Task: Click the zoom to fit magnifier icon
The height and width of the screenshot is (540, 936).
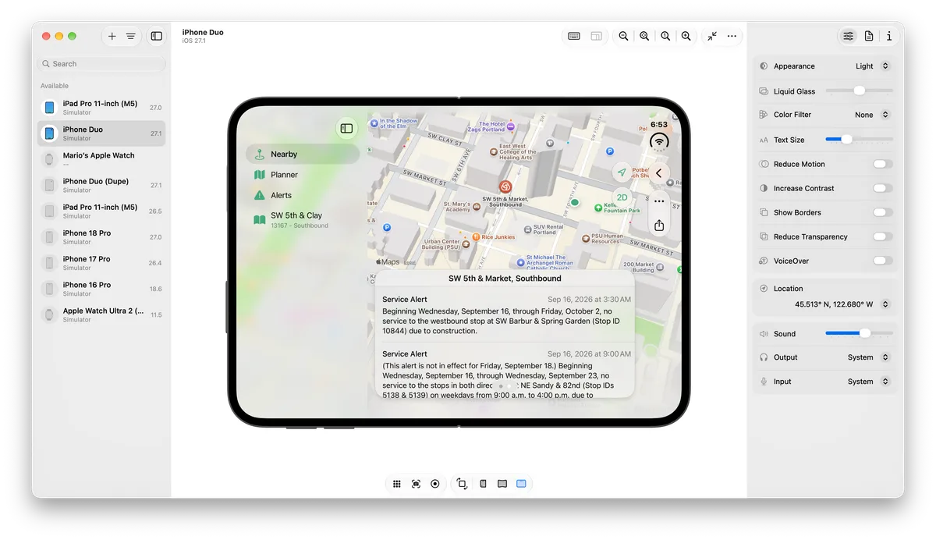Action: point(644,36)
